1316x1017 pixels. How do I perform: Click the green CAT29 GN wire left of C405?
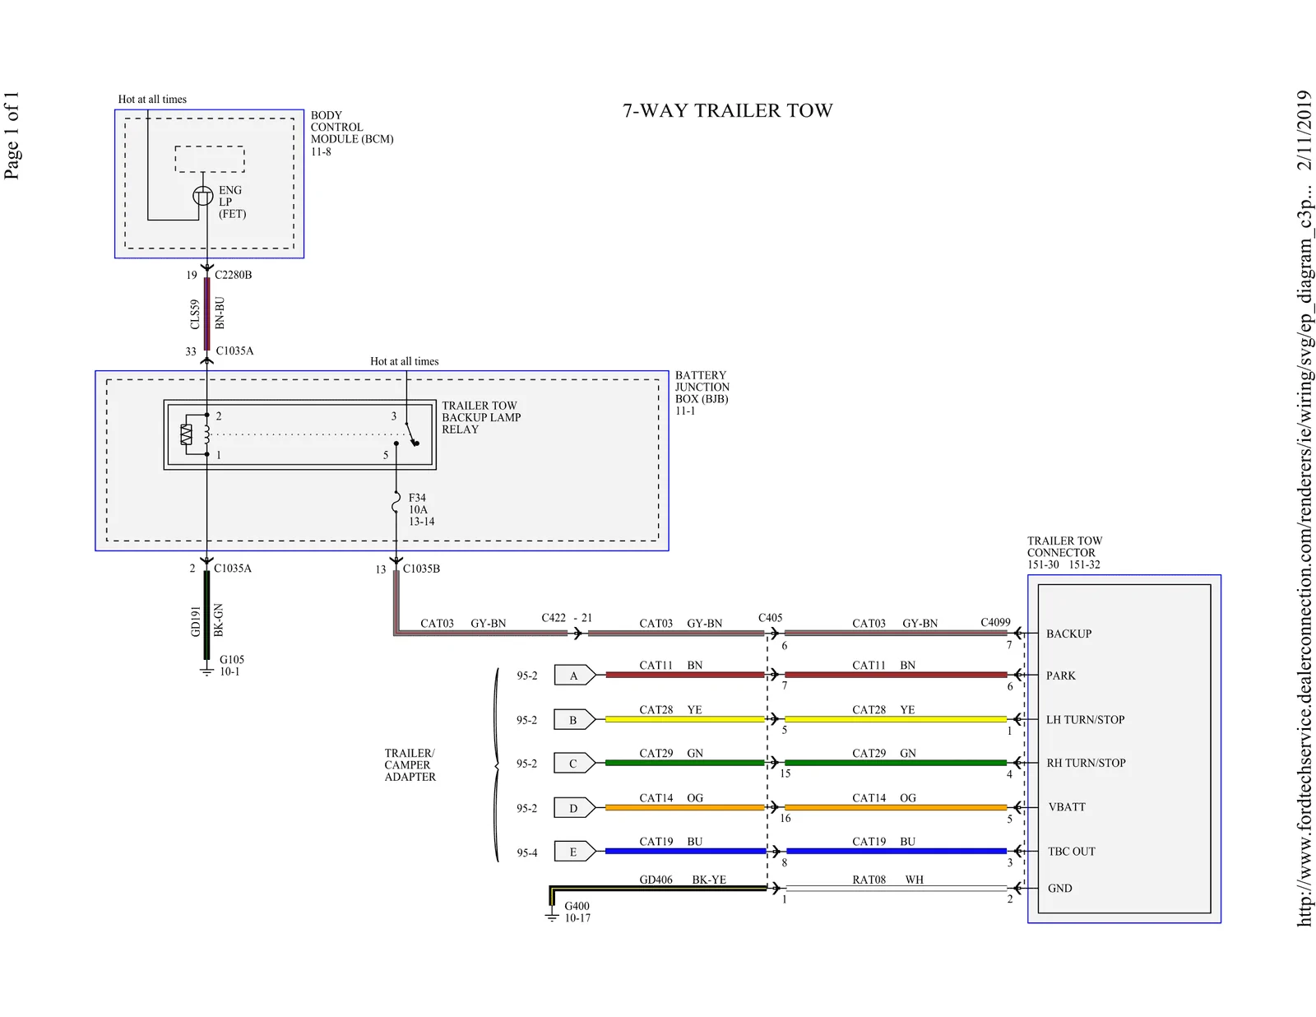coord(684,763)
